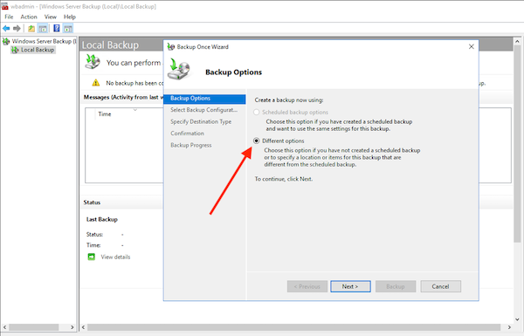Open the Help menu
Viewport: 524px width, 336px height.
70,17
